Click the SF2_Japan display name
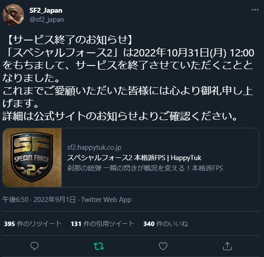The image size is (264, 257). point(46,10)
